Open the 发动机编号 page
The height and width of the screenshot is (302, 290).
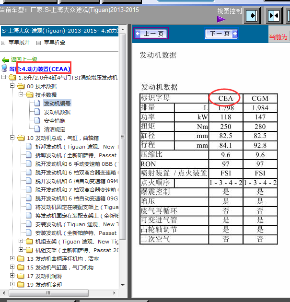pos(57,103)
